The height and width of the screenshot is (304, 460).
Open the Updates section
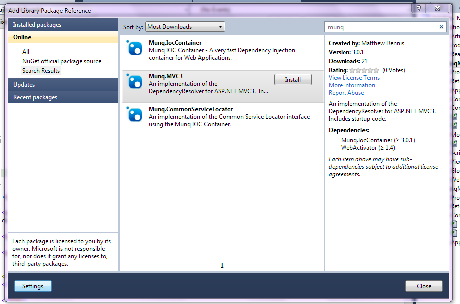coord(63,85)
